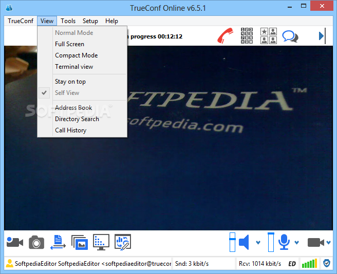Open the chat speech bubbles icon
The width and height of the screenshot is (337, 274).
pos(290,36)
